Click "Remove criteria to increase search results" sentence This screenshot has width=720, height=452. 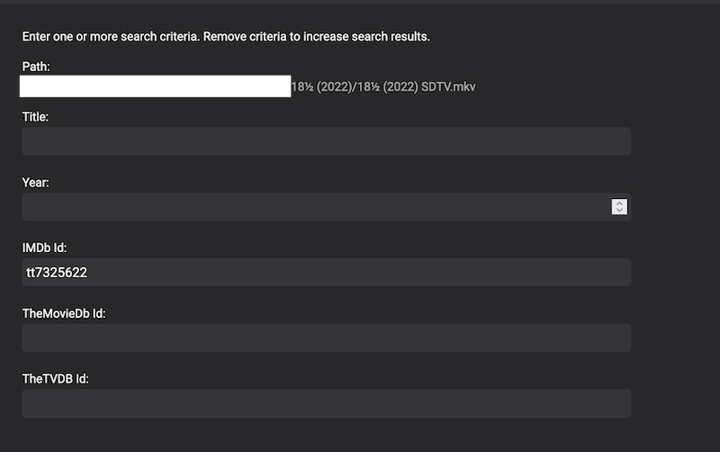[x=317, y=37]
